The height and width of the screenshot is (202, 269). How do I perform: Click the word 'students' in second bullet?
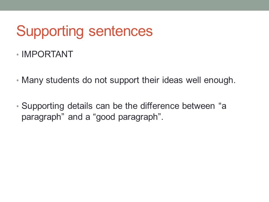(62, 80)
